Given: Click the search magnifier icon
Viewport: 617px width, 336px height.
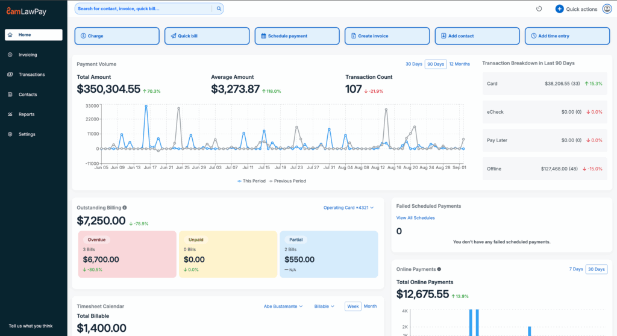Looking at the screenshot, I should (219, 9).
